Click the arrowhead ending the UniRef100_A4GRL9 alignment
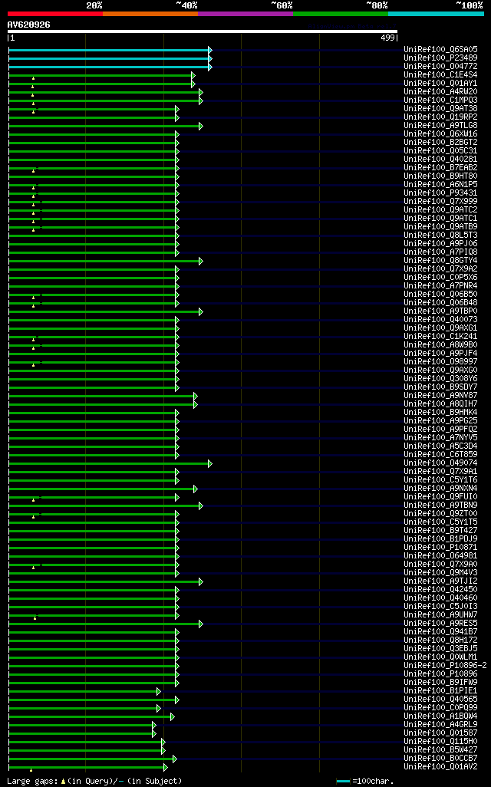Viewport: 491px width, 787px height. pos(154,726)
